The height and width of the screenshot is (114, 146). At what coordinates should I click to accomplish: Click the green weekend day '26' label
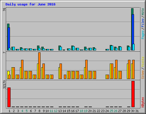point(115,111)
